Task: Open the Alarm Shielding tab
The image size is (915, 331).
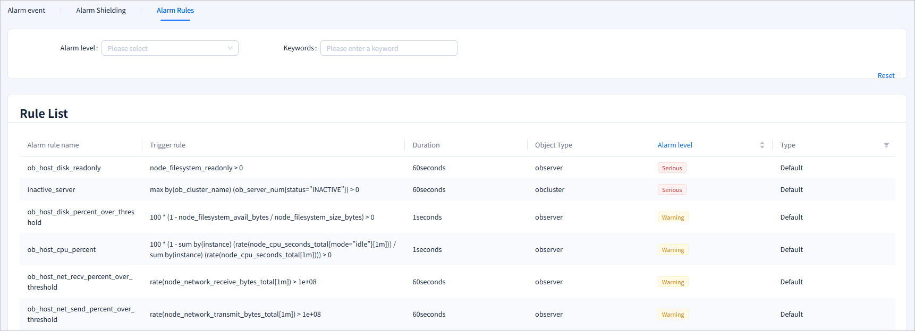Action: point(101,11)
